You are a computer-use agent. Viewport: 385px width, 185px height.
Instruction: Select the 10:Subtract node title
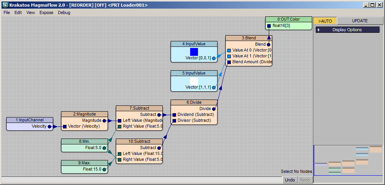[139, 141]
